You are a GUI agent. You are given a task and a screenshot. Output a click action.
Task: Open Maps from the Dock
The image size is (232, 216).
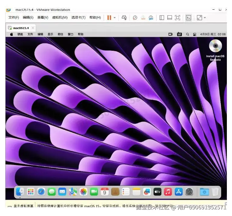(x=73, y=192)
